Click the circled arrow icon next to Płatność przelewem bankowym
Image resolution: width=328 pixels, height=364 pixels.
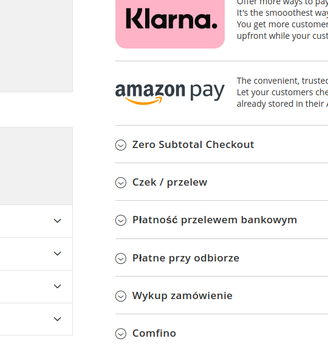(121, 220)
